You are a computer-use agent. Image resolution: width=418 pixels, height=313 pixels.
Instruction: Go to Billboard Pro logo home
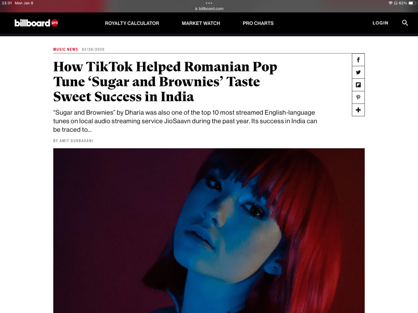tap(36, 23)
